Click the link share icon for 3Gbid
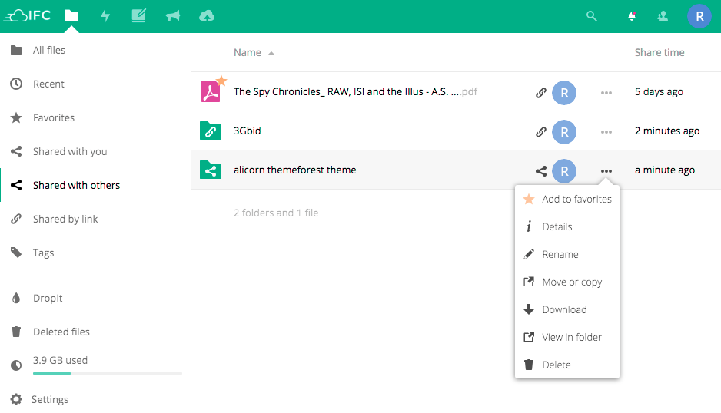Viewport: 721px width, 413px height. point(541,131)
